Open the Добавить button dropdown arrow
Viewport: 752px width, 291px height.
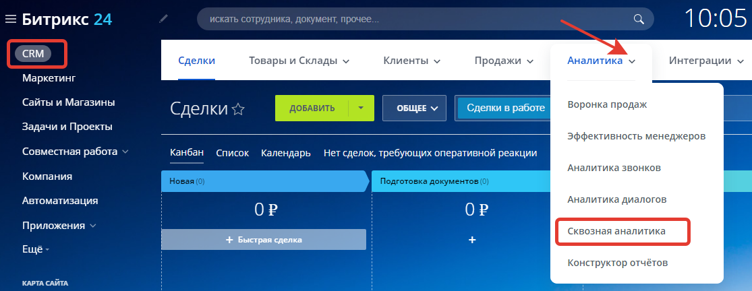(x=361, y=108)
